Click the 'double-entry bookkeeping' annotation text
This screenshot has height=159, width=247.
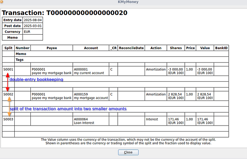[36, 79]
